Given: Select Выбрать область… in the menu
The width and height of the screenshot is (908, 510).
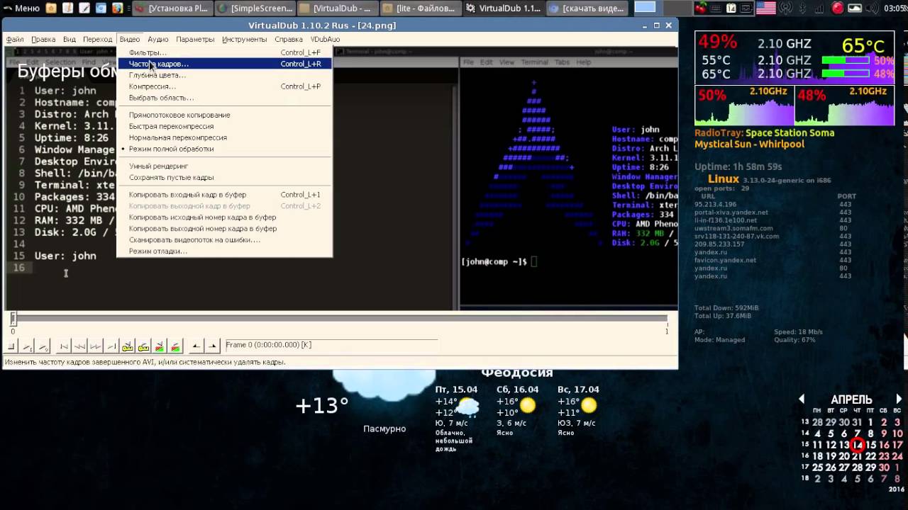Looking at the screenshot, I should [x=224, y=98].
